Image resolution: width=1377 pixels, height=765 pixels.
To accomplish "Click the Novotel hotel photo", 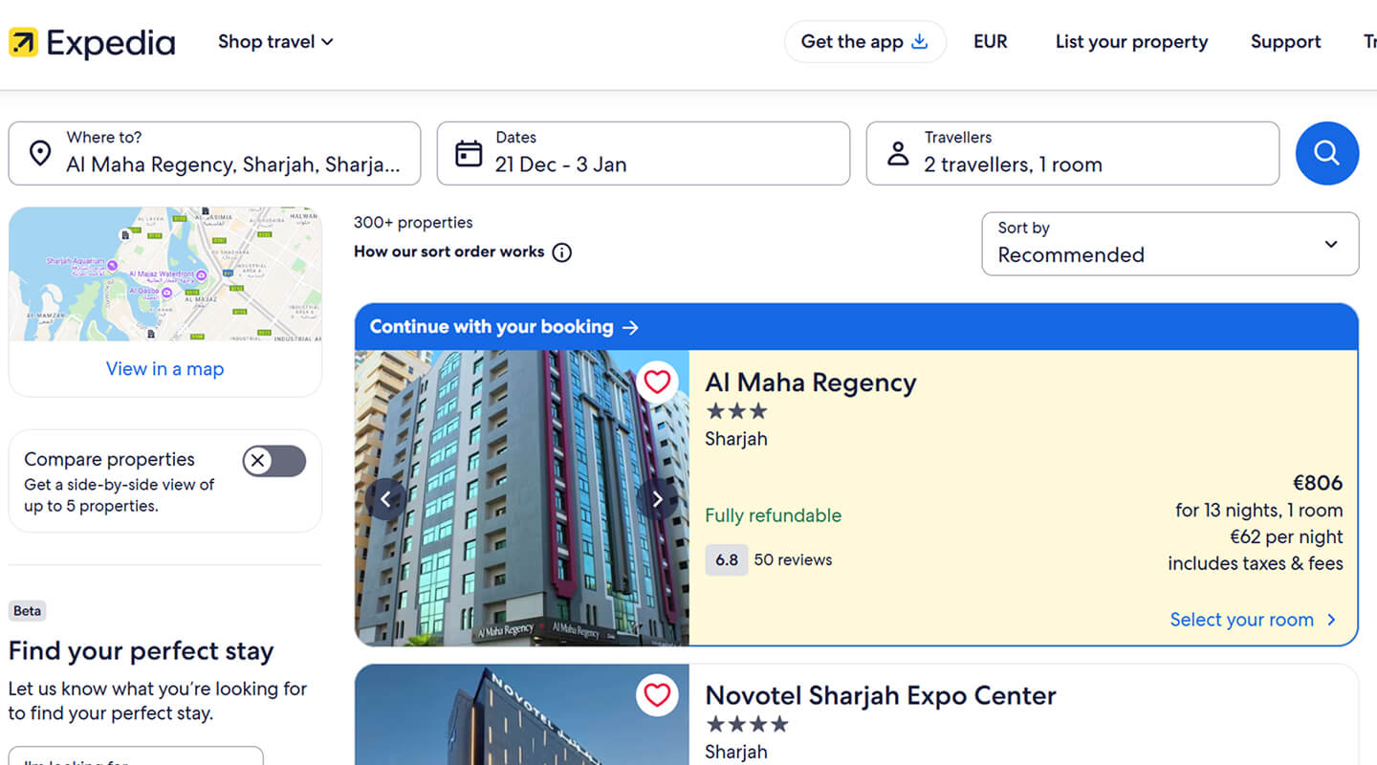I will point(522,714).
